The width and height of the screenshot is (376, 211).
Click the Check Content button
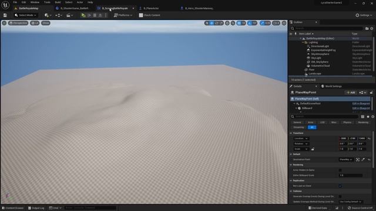(149, 15)
